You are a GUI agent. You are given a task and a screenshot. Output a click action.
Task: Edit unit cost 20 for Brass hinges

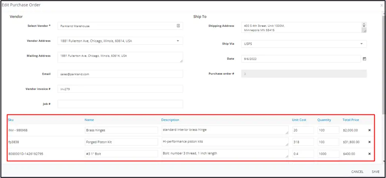tap(303, 130)
